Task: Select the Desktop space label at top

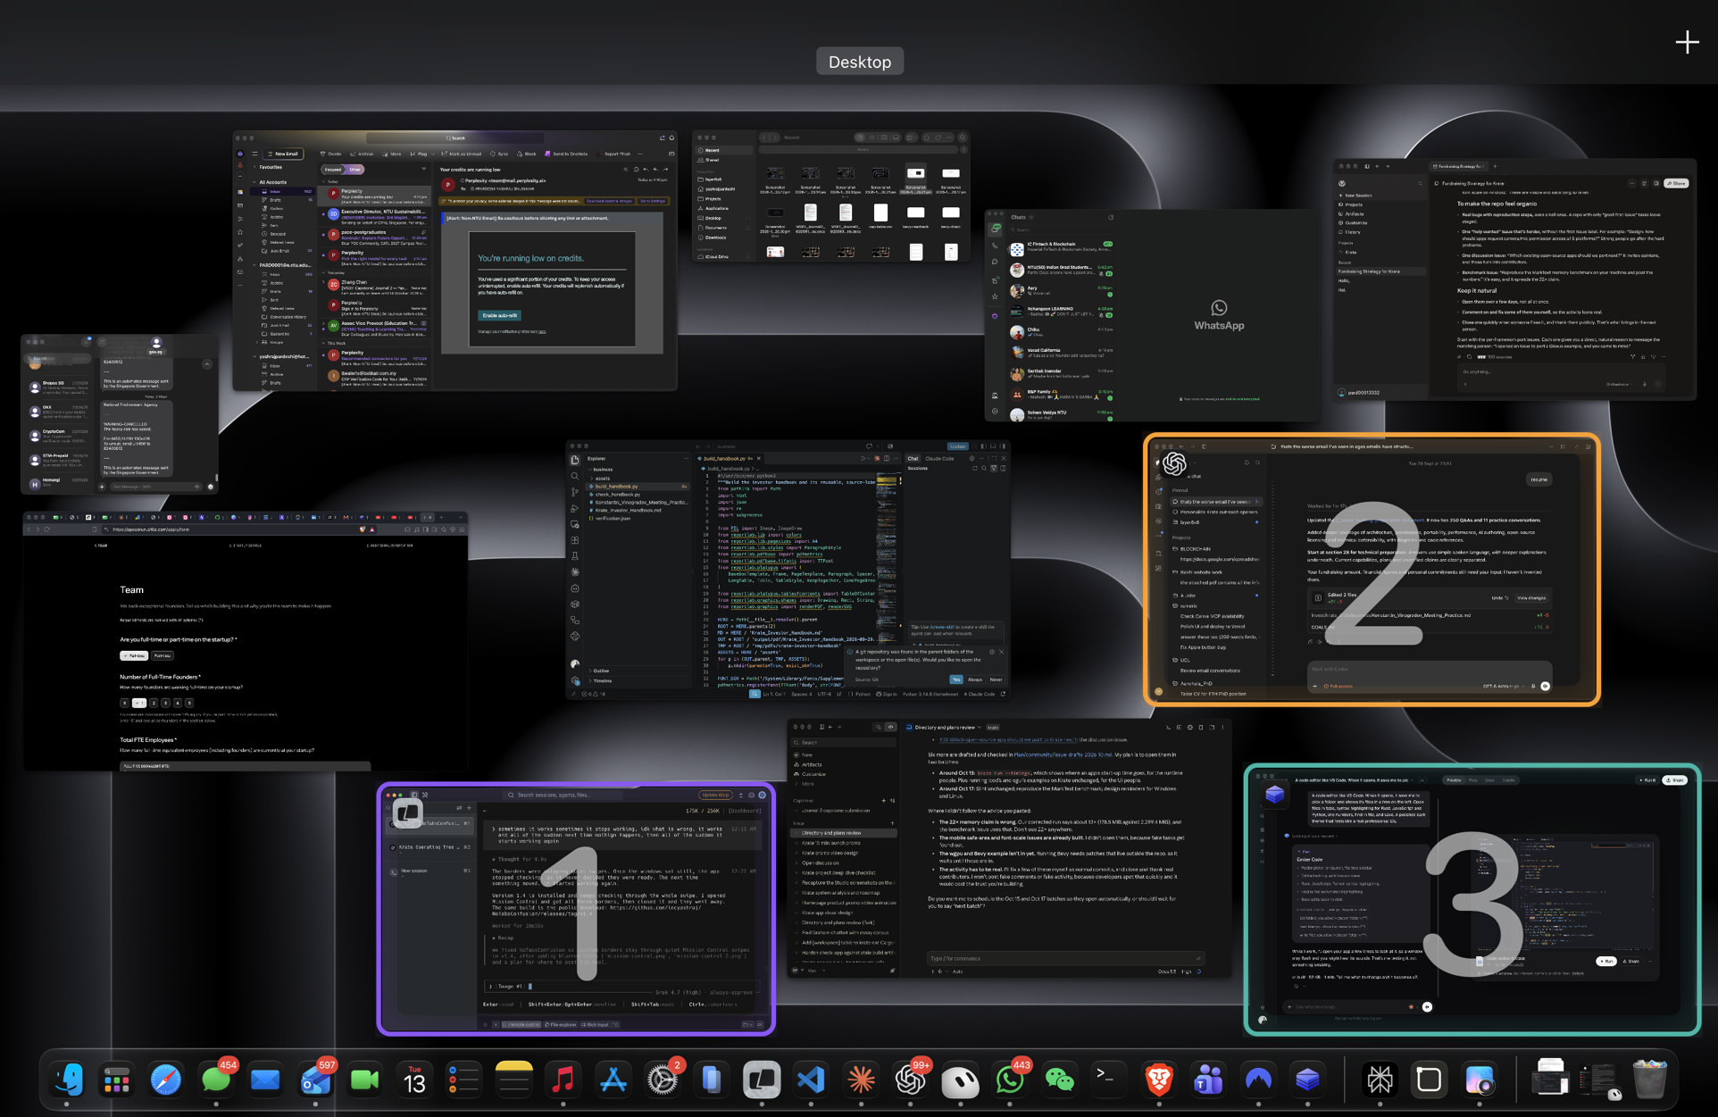Action: (859, 62)
